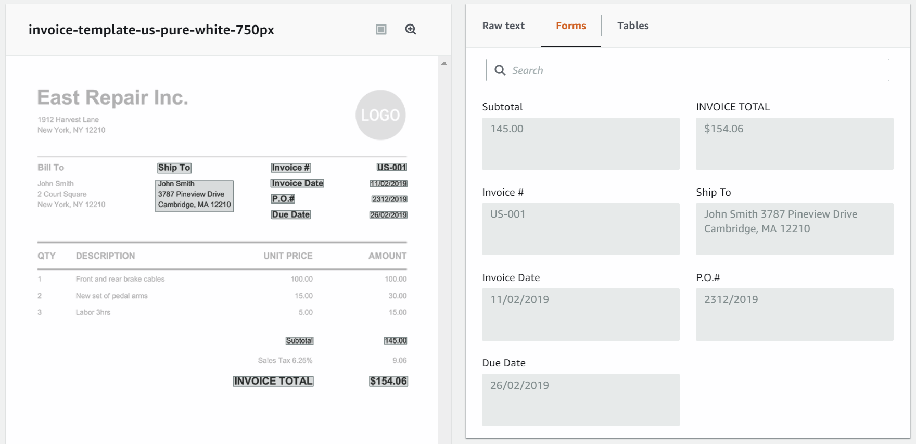Image resolution: width=916 pixels, height=444 pixels.
Task: Click the LOGO placeholder circle
Action: (x=380, y=115)
